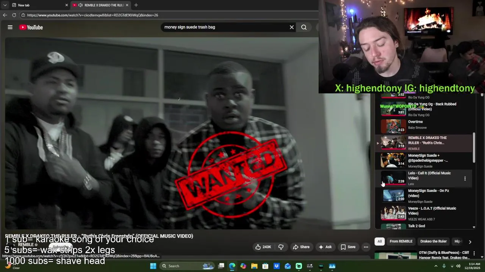Image resolution: width=485 pixels, height=272 pixels.
Task: Open more actions ellipsis beside Save
Action: pos(366,247)
